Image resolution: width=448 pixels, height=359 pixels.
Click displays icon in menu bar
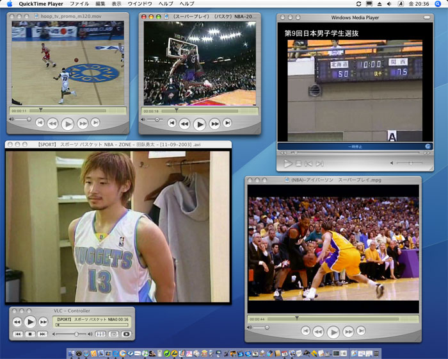tap(369, 4)
